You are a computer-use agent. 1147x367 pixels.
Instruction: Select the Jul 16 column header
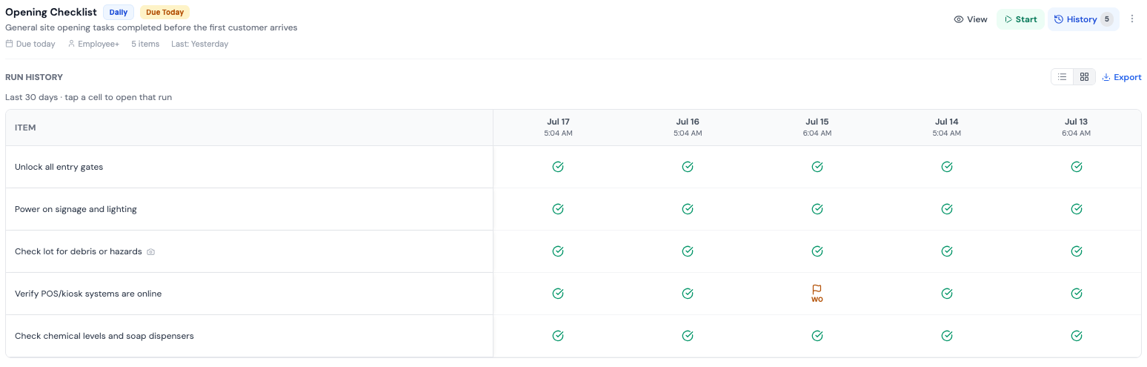click(688, 127)
